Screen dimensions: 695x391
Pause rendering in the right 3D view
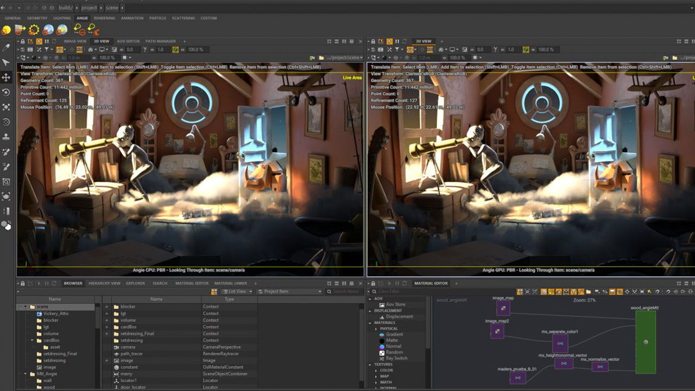pyautogui.click(x=397, y=41)
